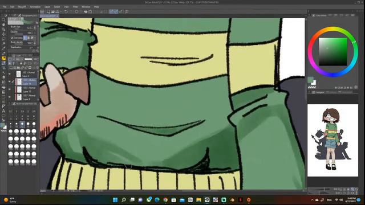This screenshot has width=365, height=205.
Task: Show hidden system tray icons chevron
Action: pyautogui.click(x=312, y=200)
